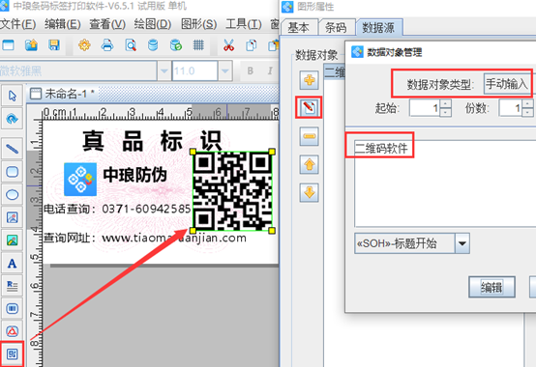
Task: Decrease the 起始 value with the down stepper
Action: click(445, 112)
